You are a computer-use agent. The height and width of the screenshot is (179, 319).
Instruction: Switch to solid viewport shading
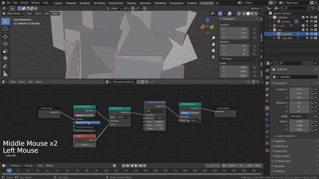[x=248, y=13]
